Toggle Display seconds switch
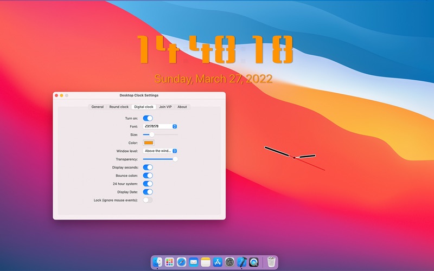 click(148, 167)
